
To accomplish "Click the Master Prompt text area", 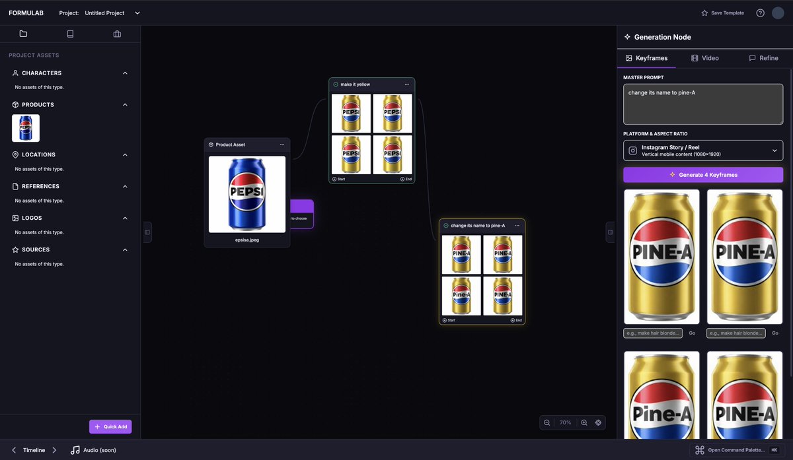I will click(703, 104).
